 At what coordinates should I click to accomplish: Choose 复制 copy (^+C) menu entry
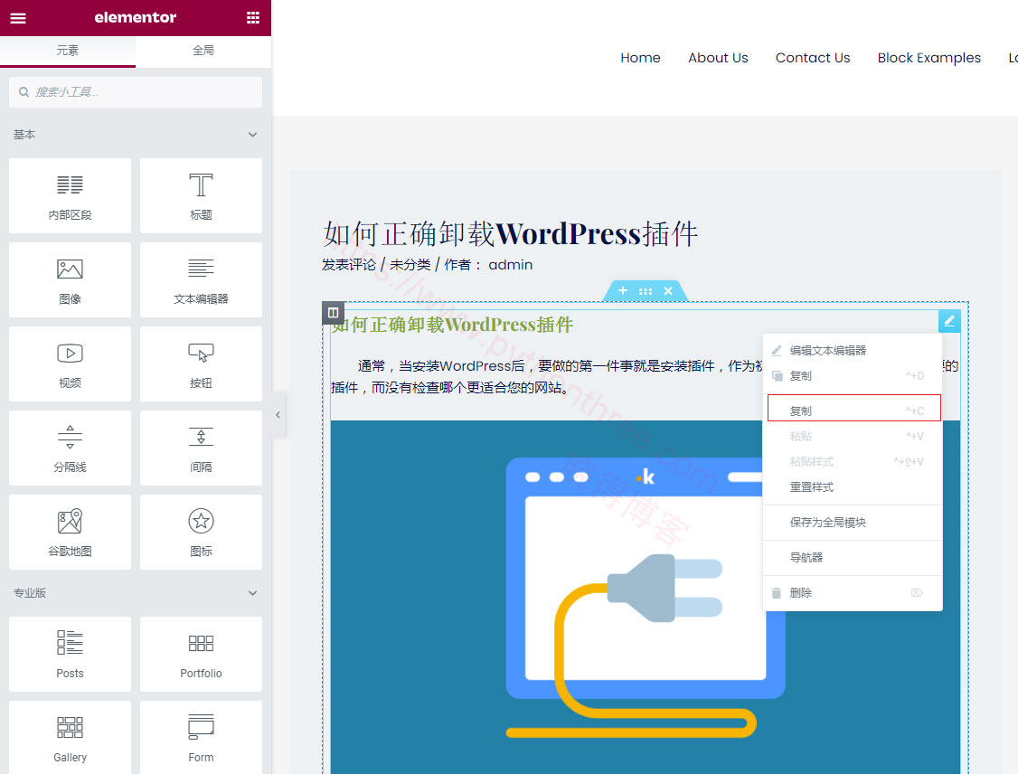click(853, 409)
